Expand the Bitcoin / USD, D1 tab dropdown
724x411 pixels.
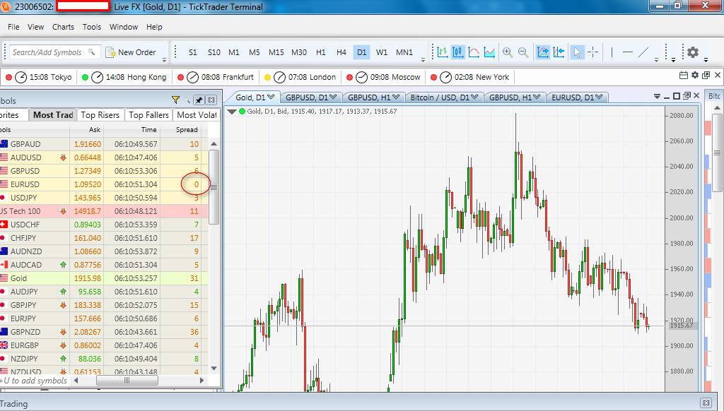tap(474, 97)
